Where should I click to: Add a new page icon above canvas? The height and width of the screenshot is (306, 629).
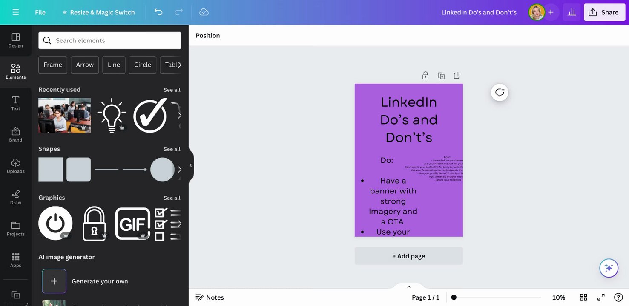[457, 75]
